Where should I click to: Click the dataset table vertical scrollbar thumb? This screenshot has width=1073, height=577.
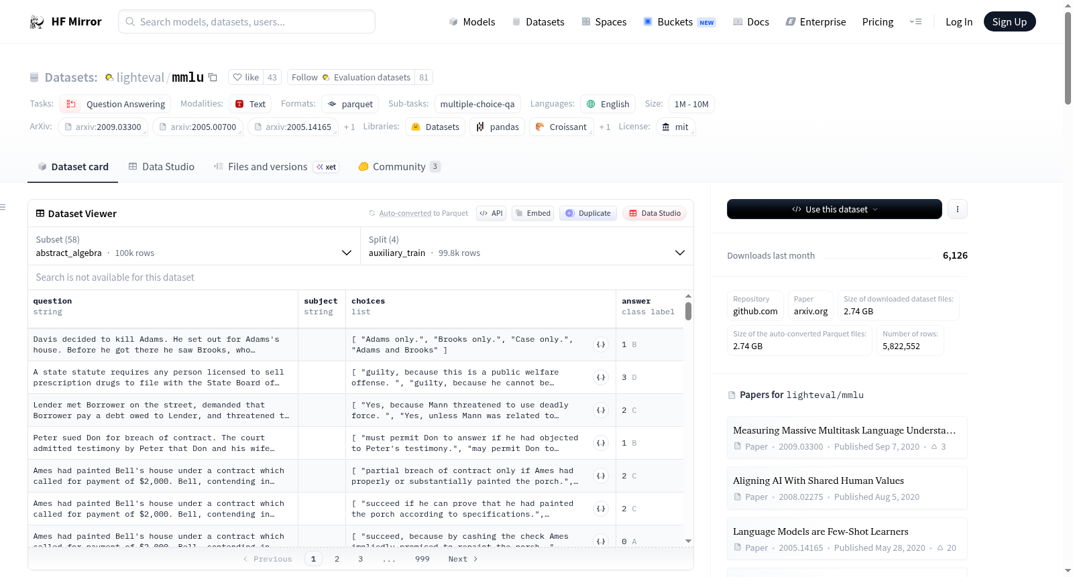click(688, 311)
